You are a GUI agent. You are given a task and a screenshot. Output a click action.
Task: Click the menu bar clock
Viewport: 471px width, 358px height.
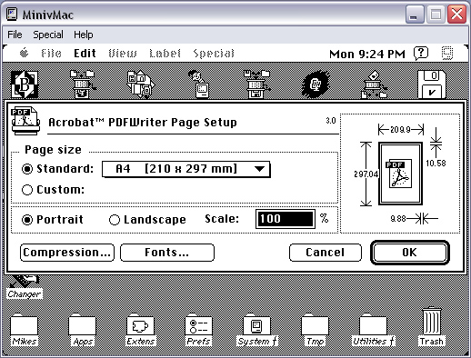(367, 54)
